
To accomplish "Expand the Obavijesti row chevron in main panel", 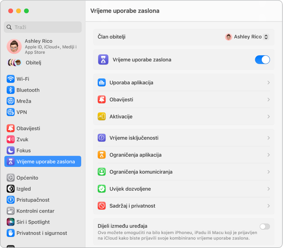I will point(268,100).
